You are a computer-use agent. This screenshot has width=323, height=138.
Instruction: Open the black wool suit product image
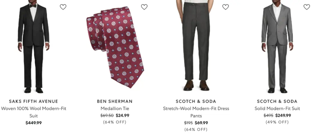coord(33,47)
